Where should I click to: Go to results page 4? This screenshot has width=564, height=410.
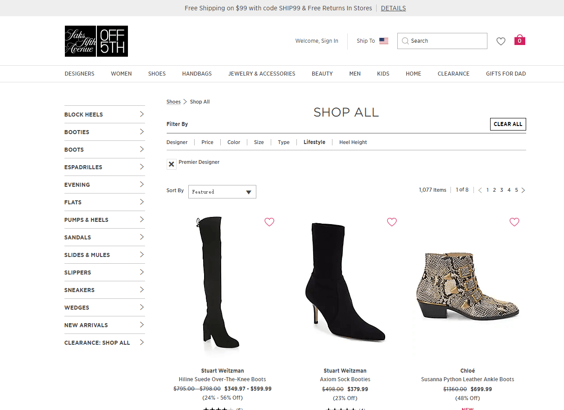(x=509, y=190)
